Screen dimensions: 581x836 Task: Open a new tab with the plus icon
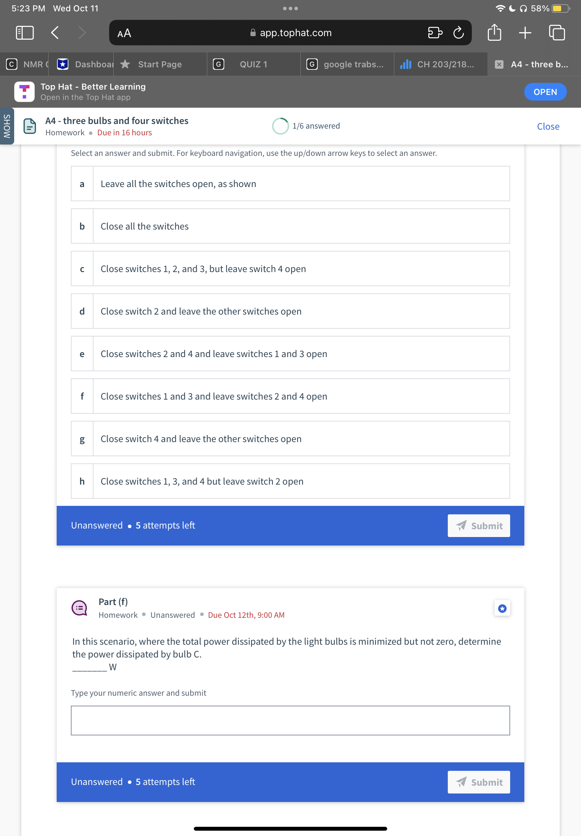tap(525, 32)
